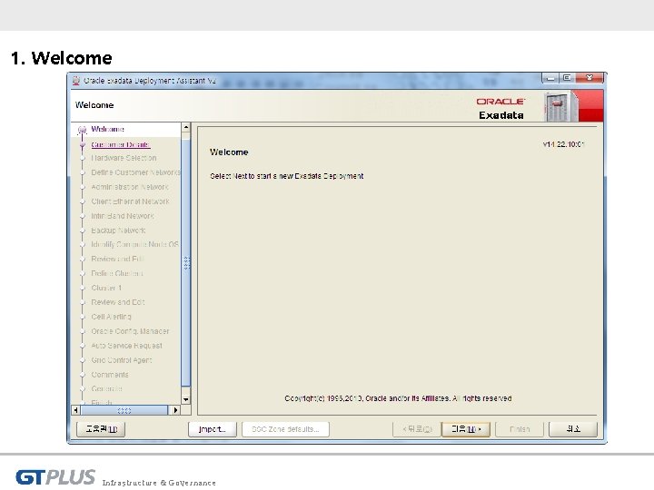Click the Back button

click(417, 428)
